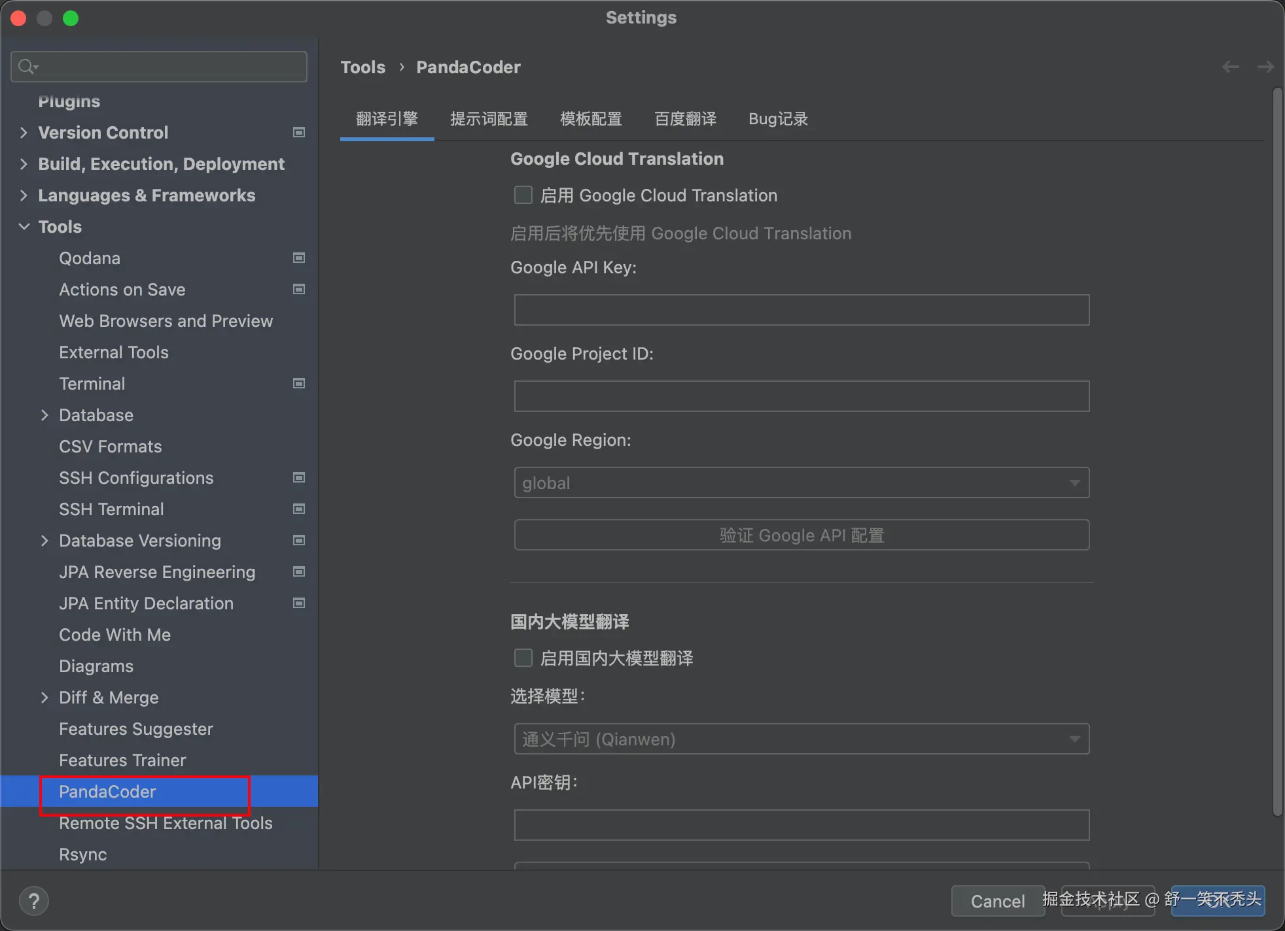
Task: Switch to the 提示词配置 tab
Action: click(x=489, y=119)
